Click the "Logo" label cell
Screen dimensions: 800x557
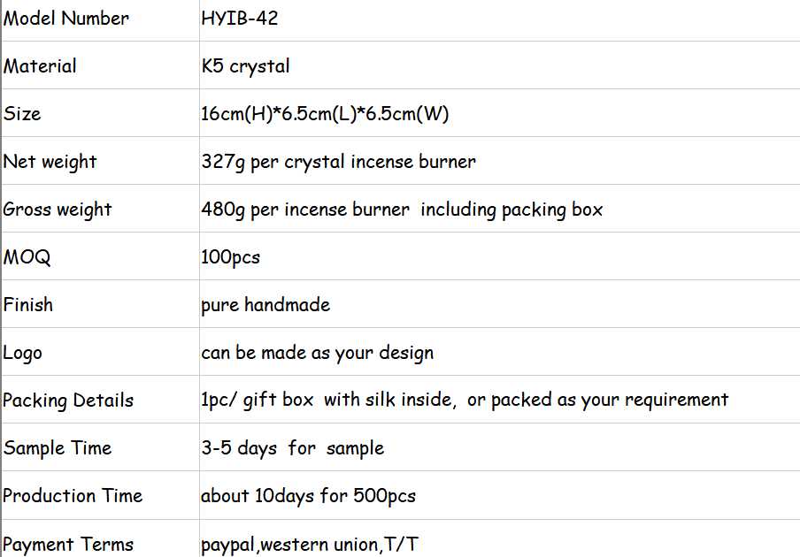click(23, 353)
